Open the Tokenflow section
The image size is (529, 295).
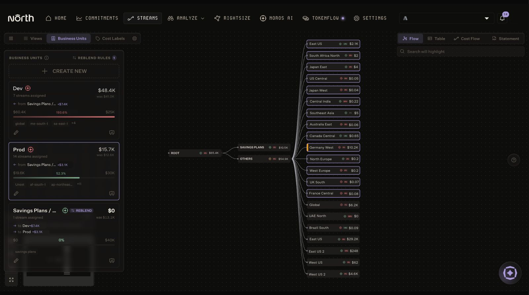(324, 18)
